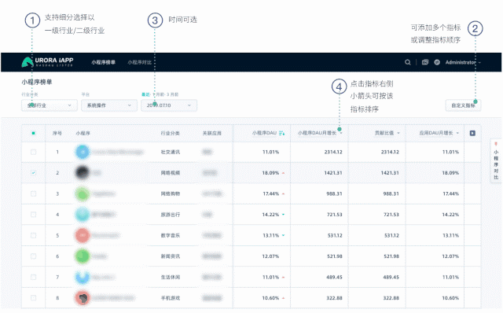Screen dimensions: 503x313
Task: Click the blue app icon in row 1
Action: click(x=83, y=152)
